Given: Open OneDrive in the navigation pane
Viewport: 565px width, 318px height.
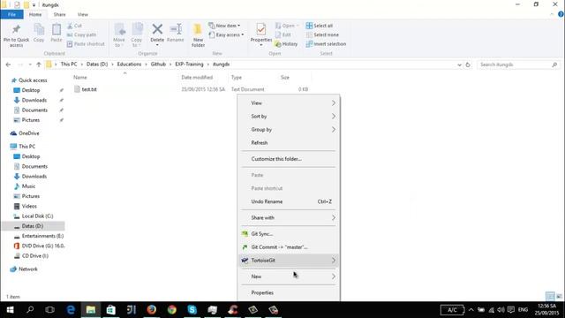Looking at the screenshot, I should click(x=29, y=133).
